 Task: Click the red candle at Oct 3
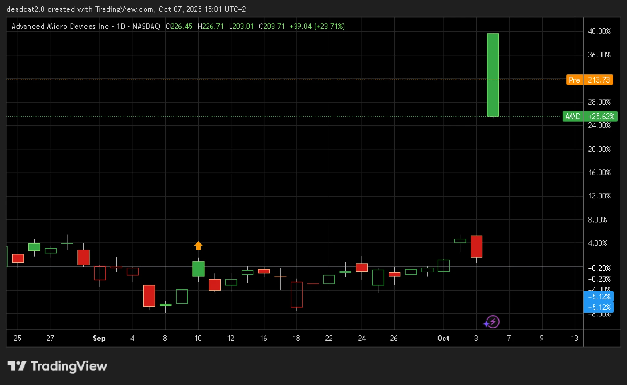click(x=476, y=246)
